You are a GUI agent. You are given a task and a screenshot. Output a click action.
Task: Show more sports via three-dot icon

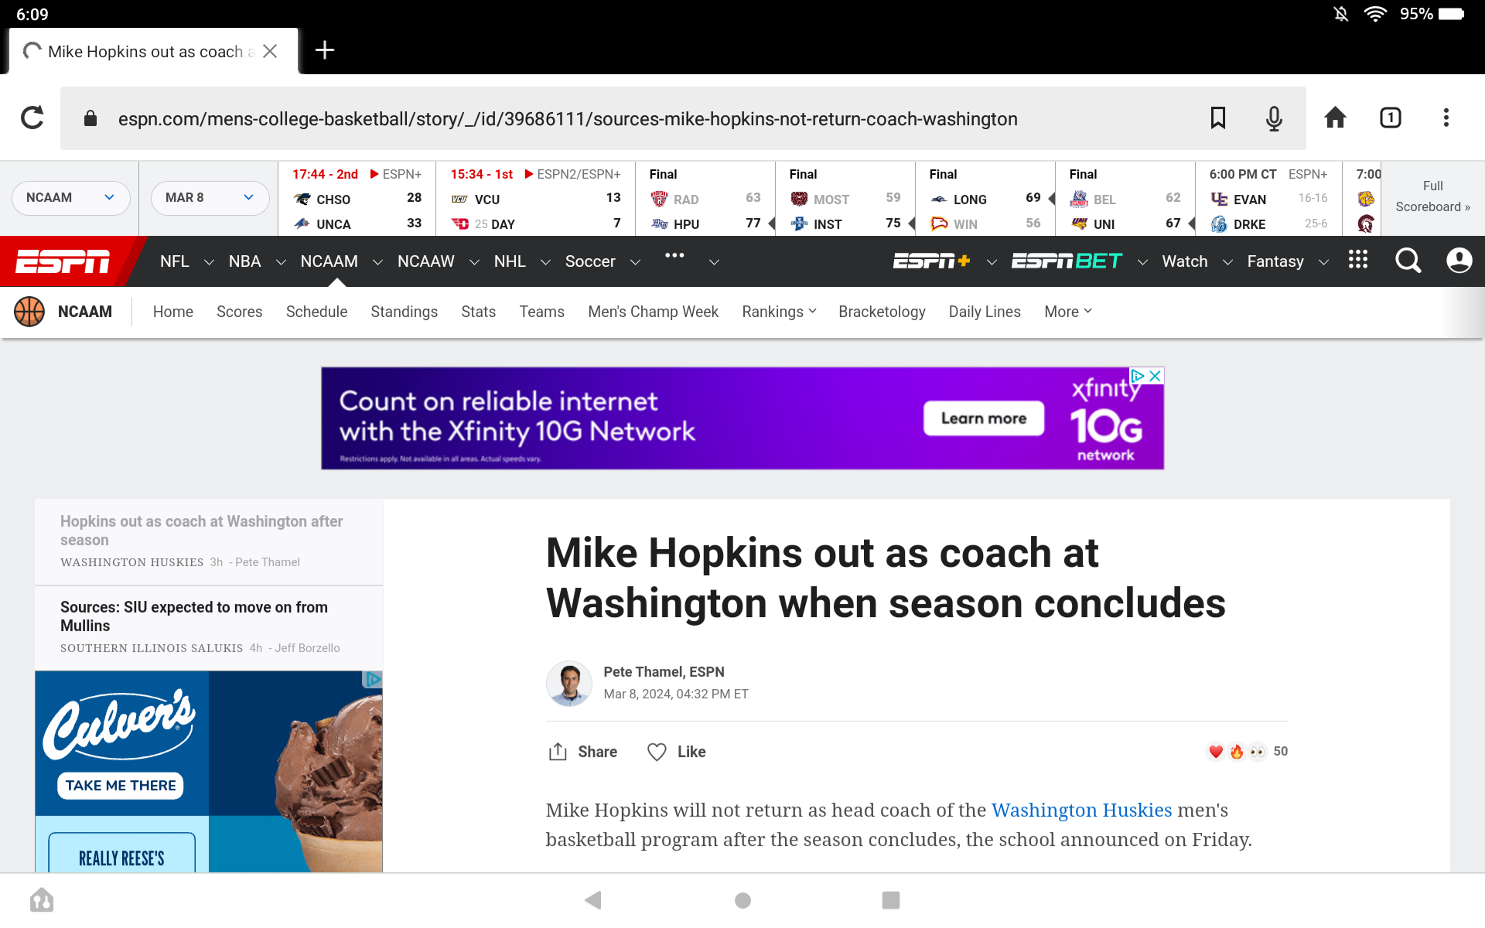point(674,255)
